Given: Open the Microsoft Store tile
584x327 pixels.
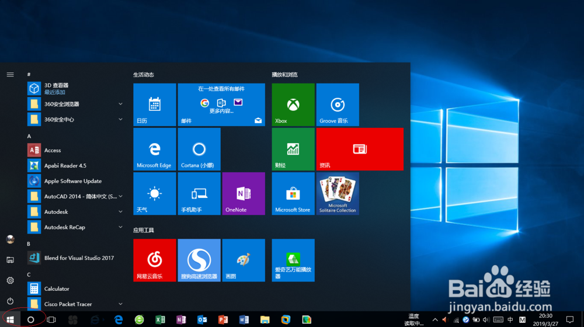Looking at the screenshot, I should point(293,193).
